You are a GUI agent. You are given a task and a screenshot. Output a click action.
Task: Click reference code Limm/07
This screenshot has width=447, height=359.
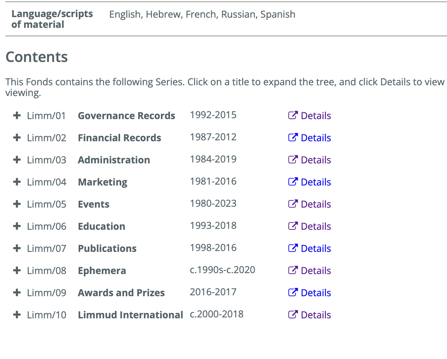pyautogui.click(x=47, y=248)
